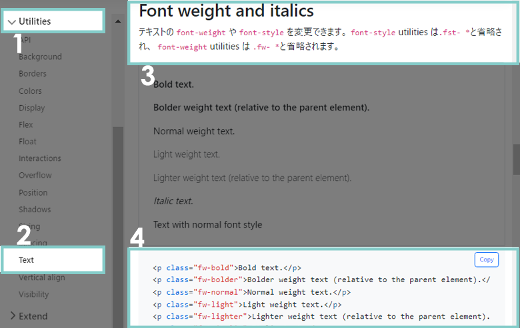Choose Float from the sidebar
This screenshot has width=520, height=328.
pos(27,141)
